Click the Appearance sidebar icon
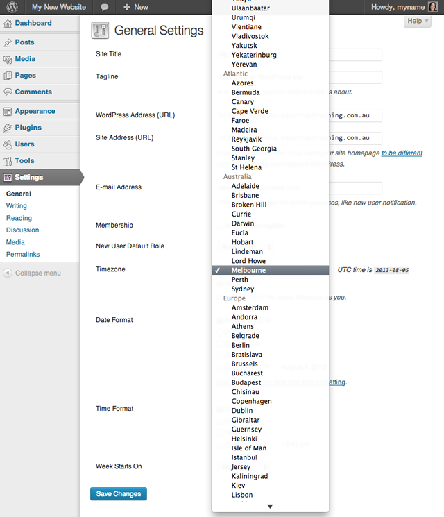This screenshot has width=444, height=517. (8, 112)
